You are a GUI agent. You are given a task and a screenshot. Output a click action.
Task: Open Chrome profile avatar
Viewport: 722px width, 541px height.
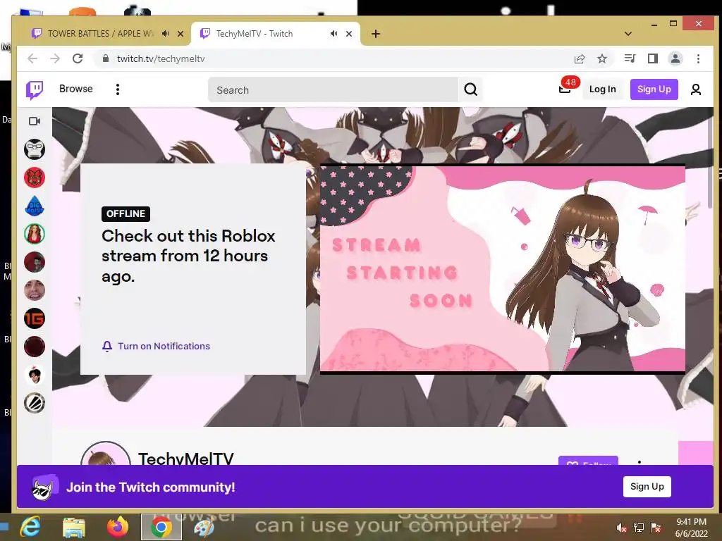point(675,58)
